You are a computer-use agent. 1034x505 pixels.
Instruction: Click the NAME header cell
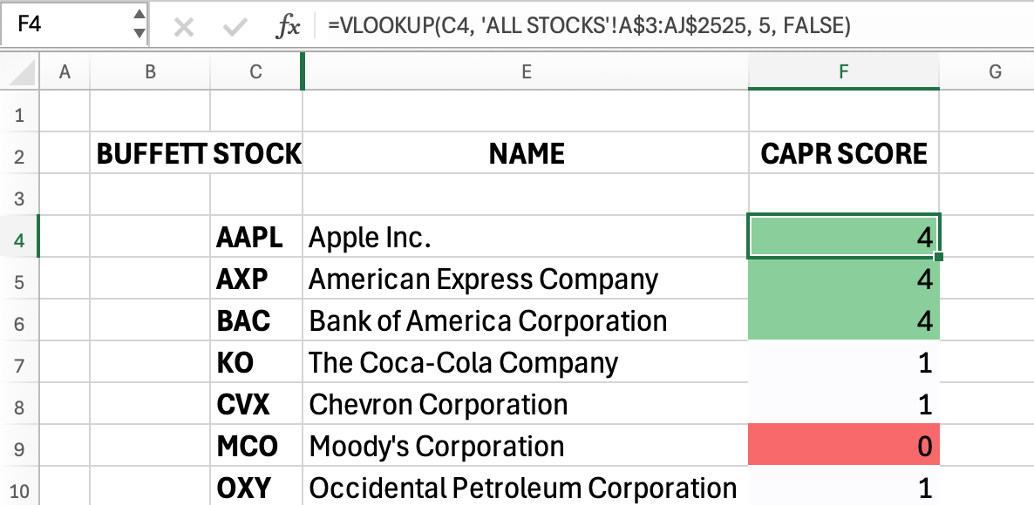click(x=526, y=155)
